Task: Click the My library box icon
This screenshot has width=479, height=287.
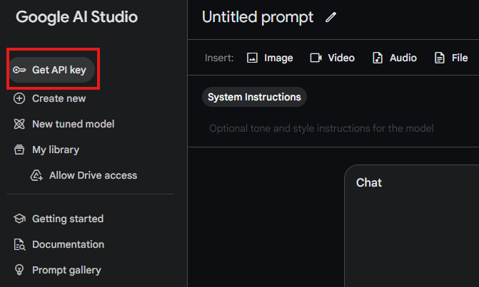Action: pyautogui.click(x=19, y=150)
